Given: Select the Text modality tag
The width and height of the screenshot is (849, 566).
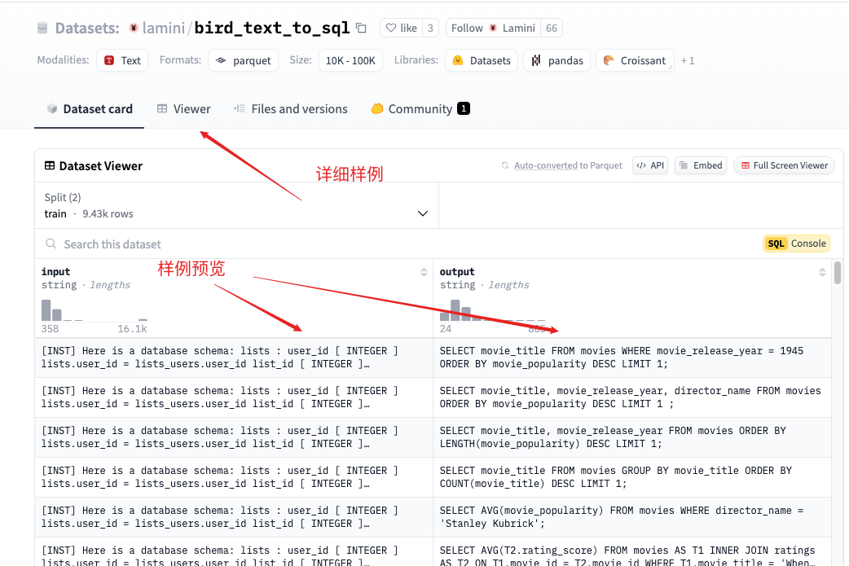Looking at the screenshot, I should coord(122,60).
